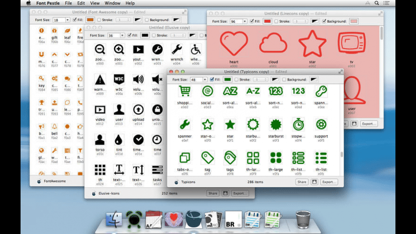The height and width of the screenshot is (234, 416).
Task: Select the black upload glyph
Action: coord(138,109)
